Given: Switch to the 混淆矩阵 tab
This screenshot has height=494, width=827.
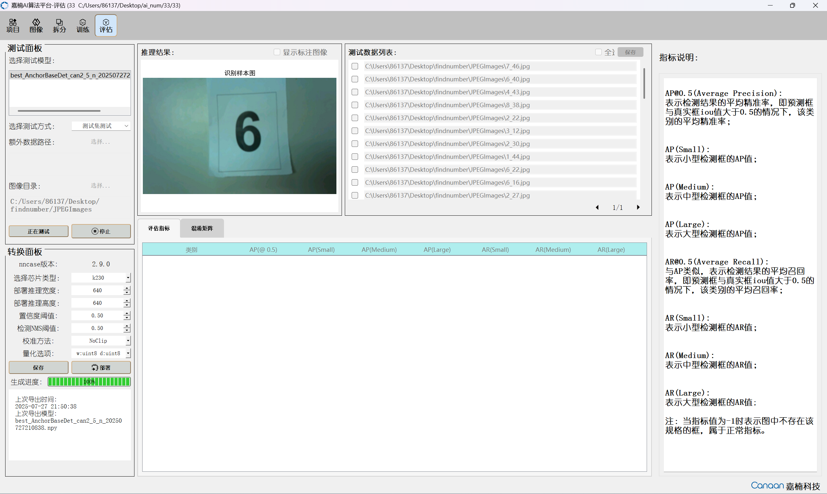Looking at the screenshot, I should tap(202, 228).
